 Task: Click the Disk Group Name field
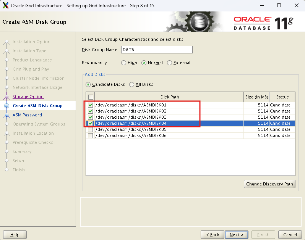[x=157, y=50]
